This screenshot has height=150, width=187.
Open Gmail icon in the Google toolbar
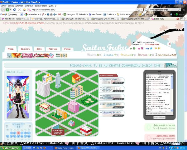click(x=60, y=14)
